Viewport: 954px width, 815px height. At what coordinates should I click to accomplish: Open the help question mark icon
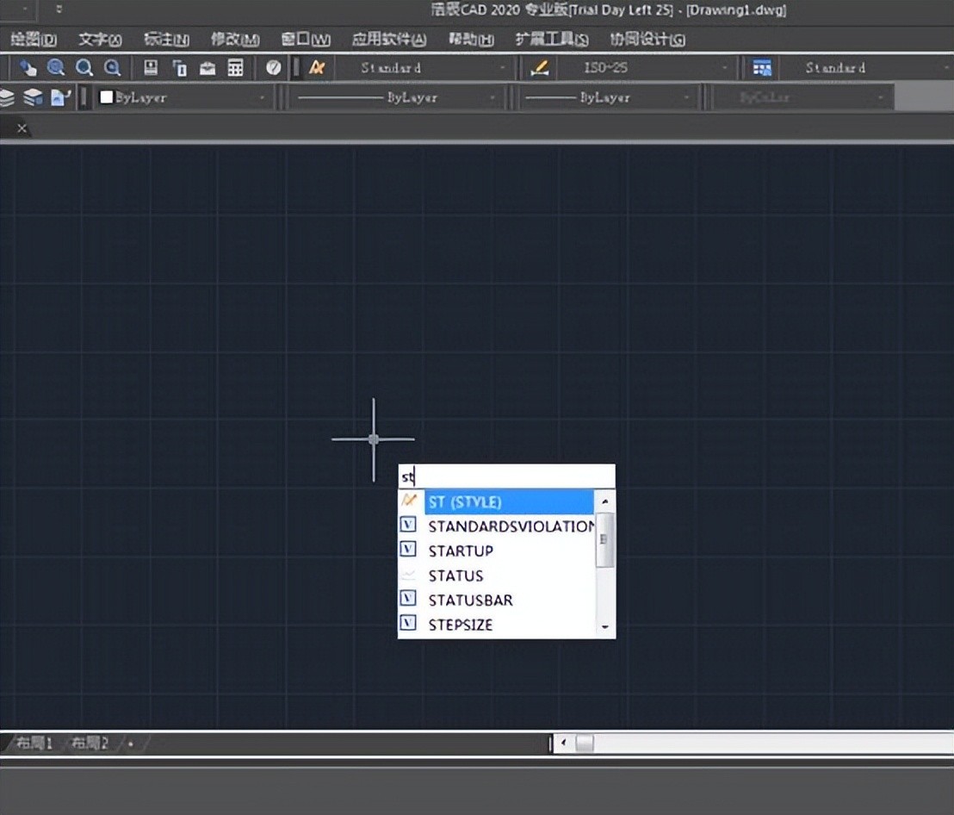point(274,68)
